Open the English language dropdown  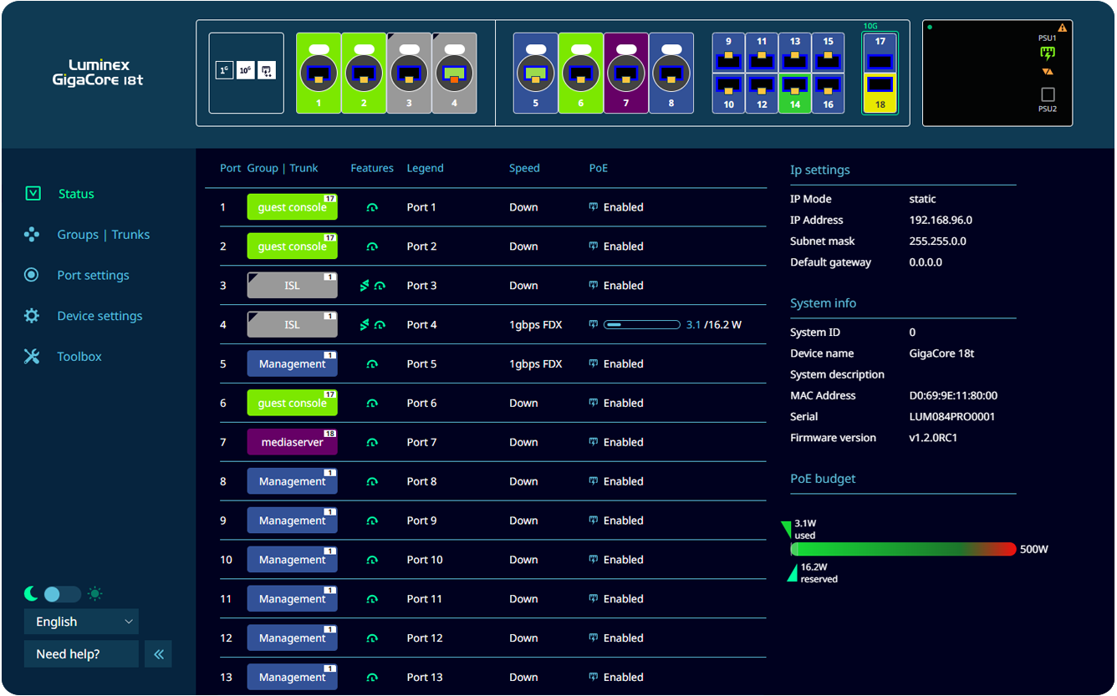[81, 622]
